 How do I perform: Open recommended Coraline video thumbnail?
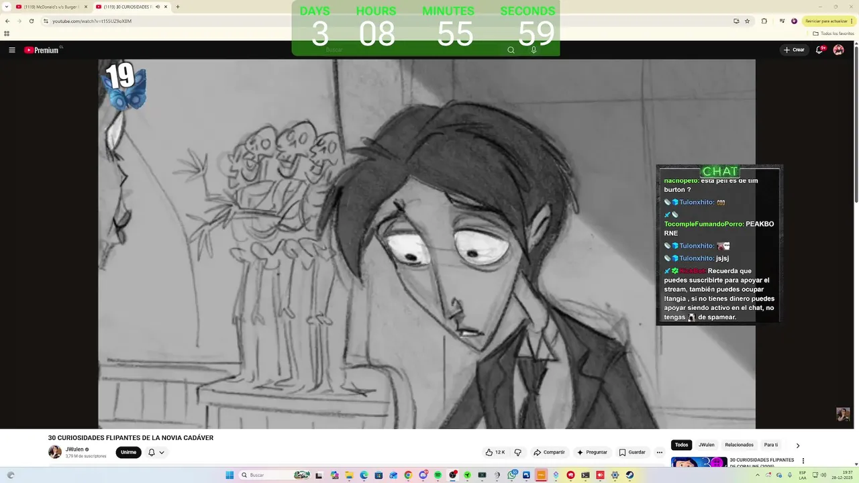(x=699, y=462)
